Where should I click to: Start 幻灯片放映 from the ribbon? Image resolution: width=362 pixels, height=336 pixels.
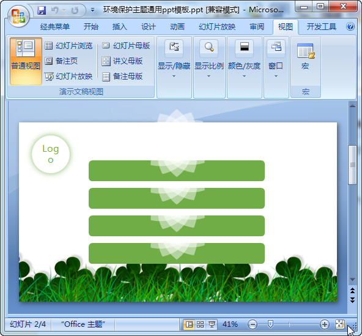(x=68, y=77)
